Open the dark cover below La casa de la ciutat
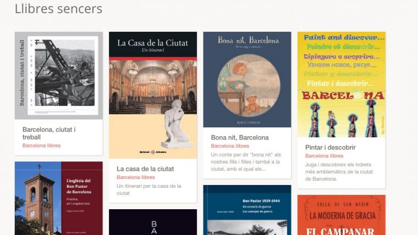Screen dimensions: 418x235 pyautogui.click(x=153, y=222)
